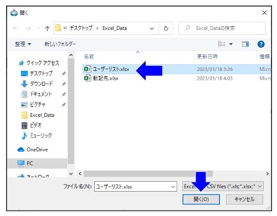Open クイック アクセス in the navigation pane
The height and width of the screenshot is (216, 277).
(43, 63)
